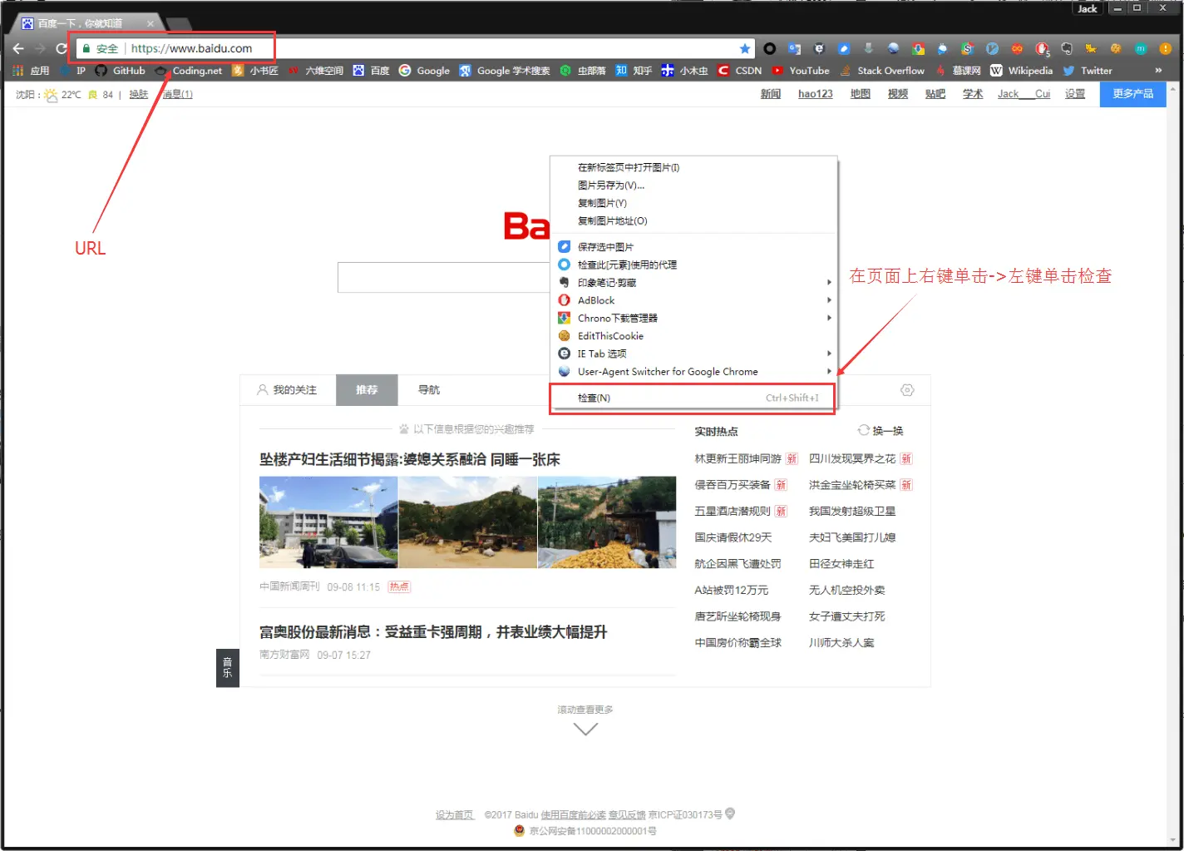The height and width of the screenshot is (851, 1184).
Task: Open the Chrono download manager icon
Action: (918, 48)
